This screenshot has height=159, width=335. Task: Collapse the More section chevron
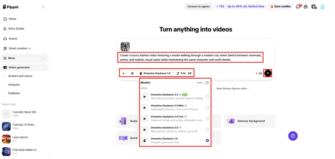43,58
